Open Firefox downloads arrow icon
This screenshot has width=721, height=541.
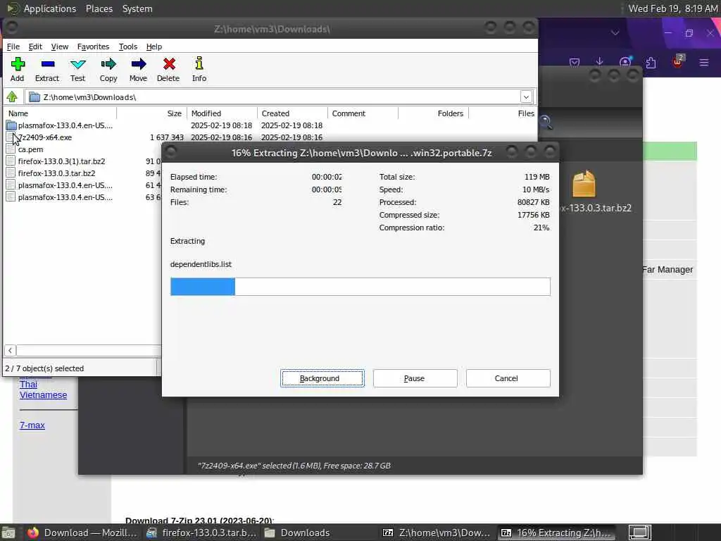click(x=600, y=62)
